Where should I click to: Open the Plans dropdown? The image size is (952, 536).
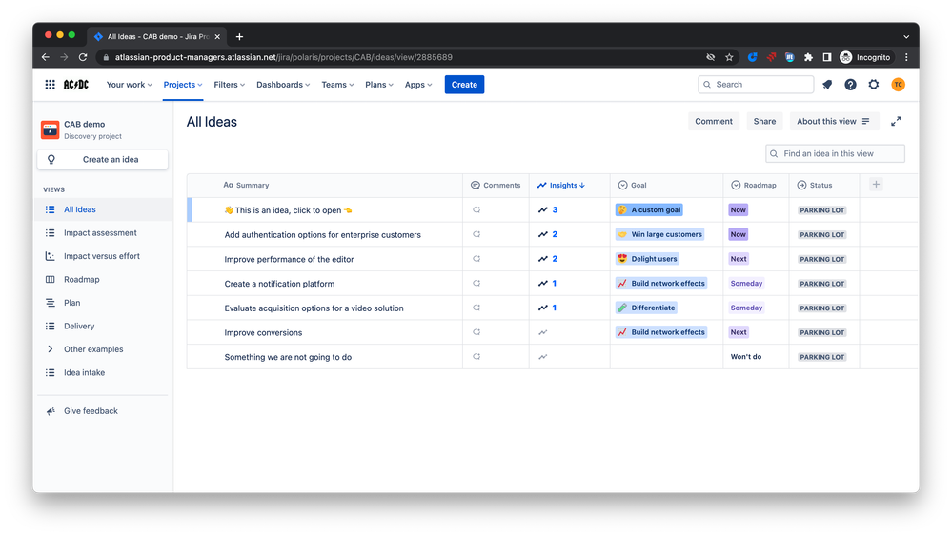click(379, 85)
